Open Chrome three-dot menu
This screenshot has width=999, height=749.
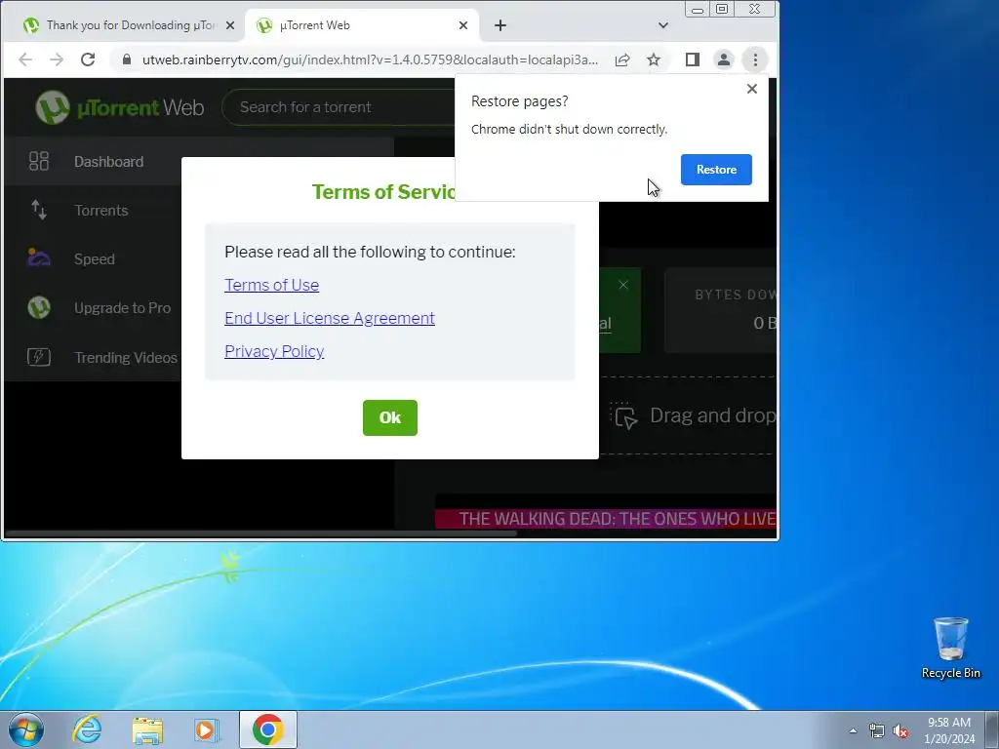[x=755, y=59]
